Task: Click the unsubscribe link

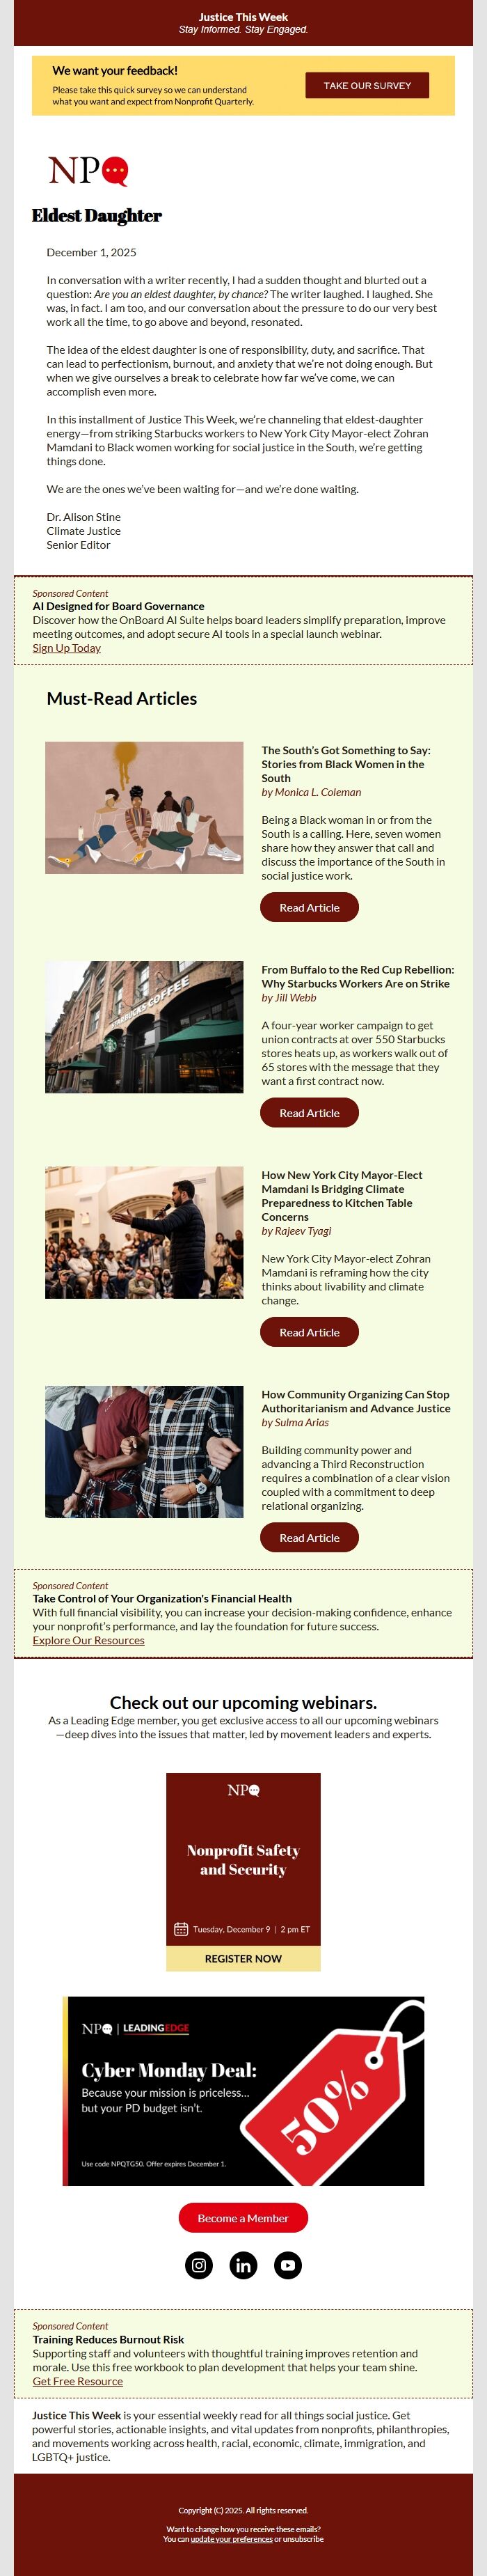Action: click(303, 2538)
